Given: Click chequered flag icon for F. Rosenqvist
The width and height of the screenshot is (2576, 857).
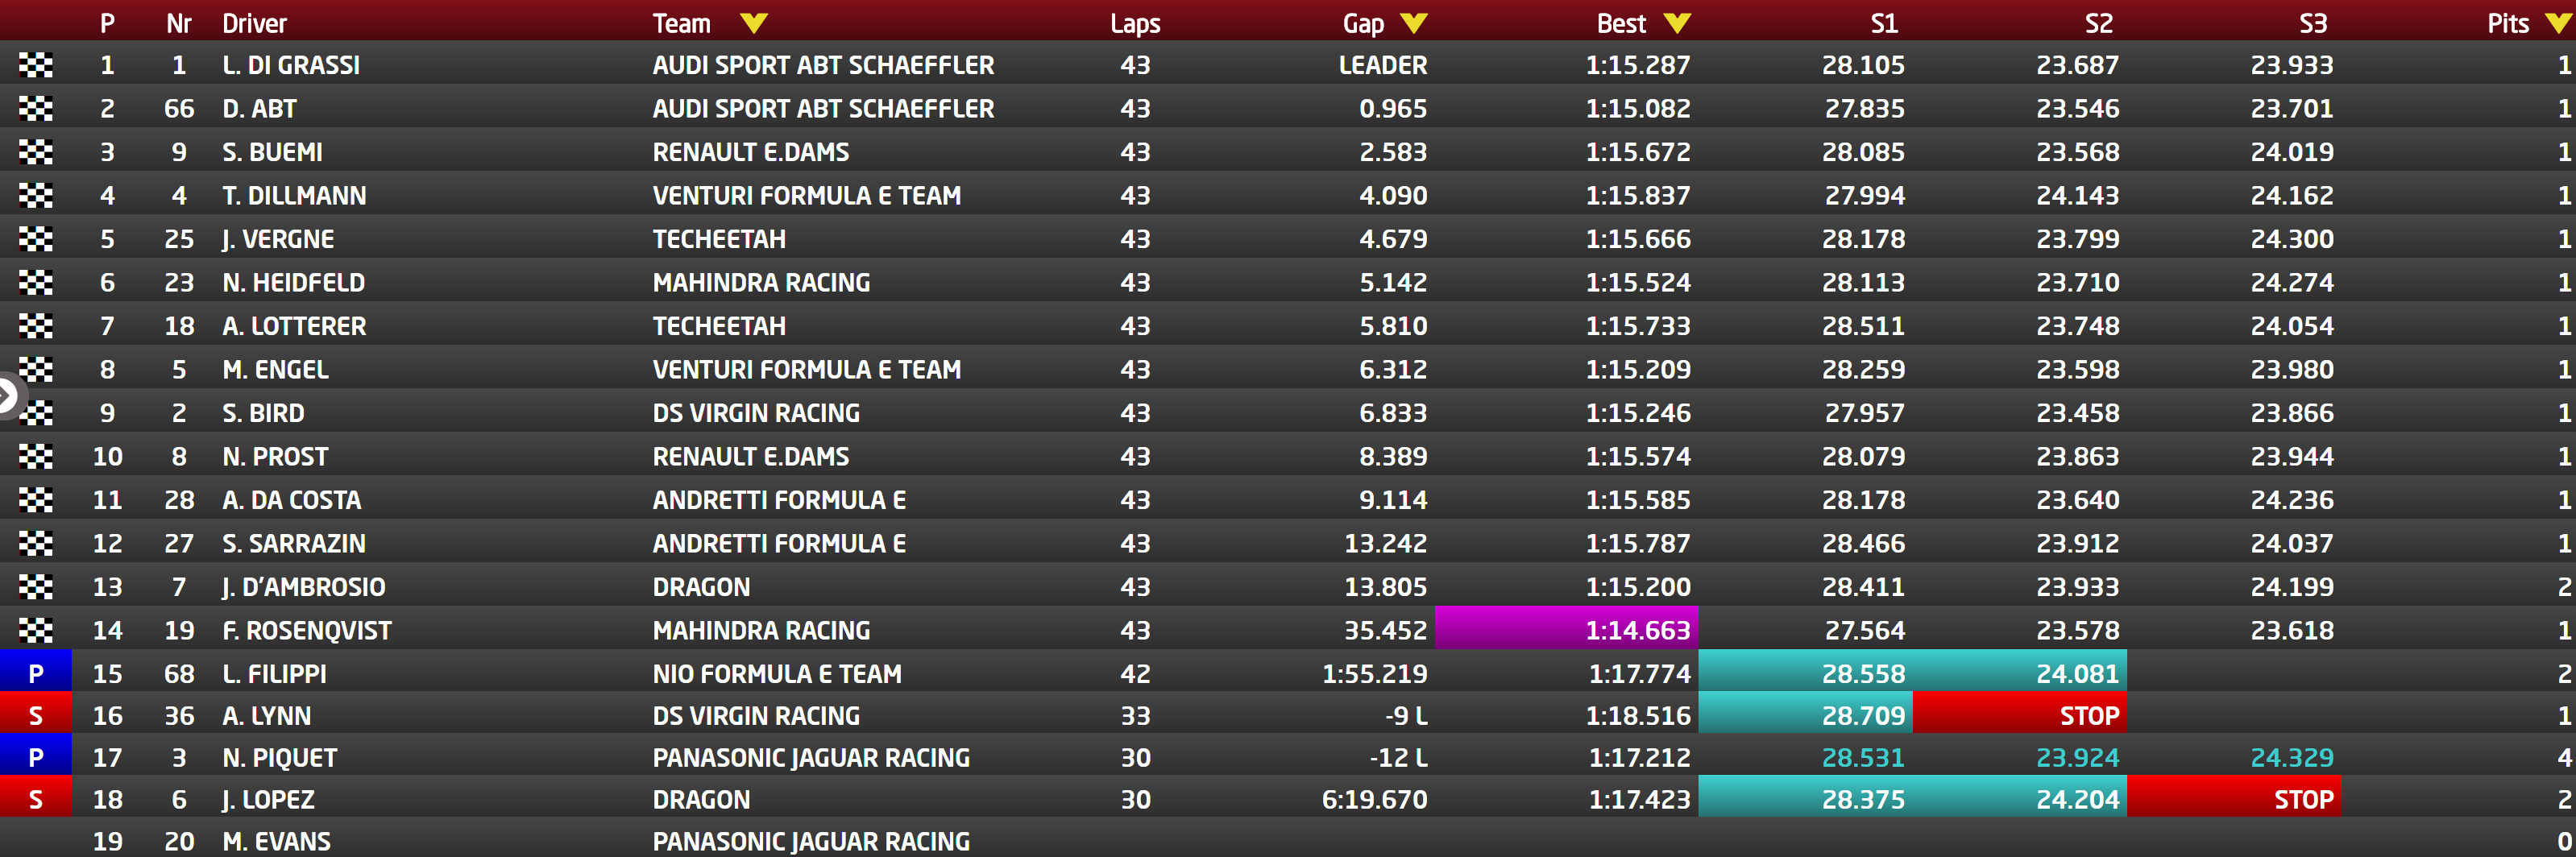Looking at the screenshot, I should (36, 630).
